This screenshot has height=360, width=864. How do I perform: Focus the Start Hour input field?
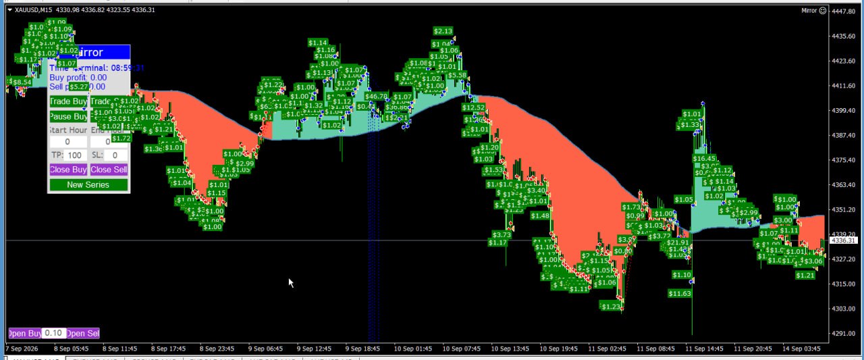[68, 142]
